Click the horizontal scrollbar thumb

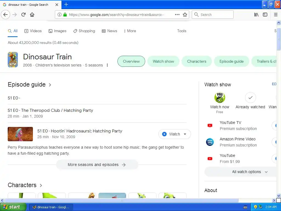(121, 200)
